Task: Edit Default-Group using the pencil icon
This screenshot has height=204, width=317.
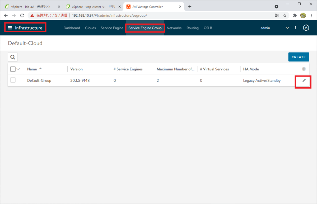Action: click(304, 80)
